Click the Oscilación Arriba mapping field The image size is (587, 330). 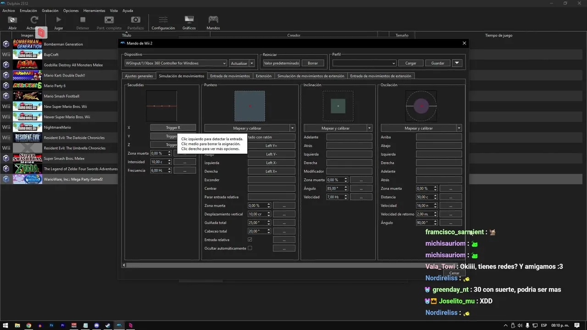439,137
